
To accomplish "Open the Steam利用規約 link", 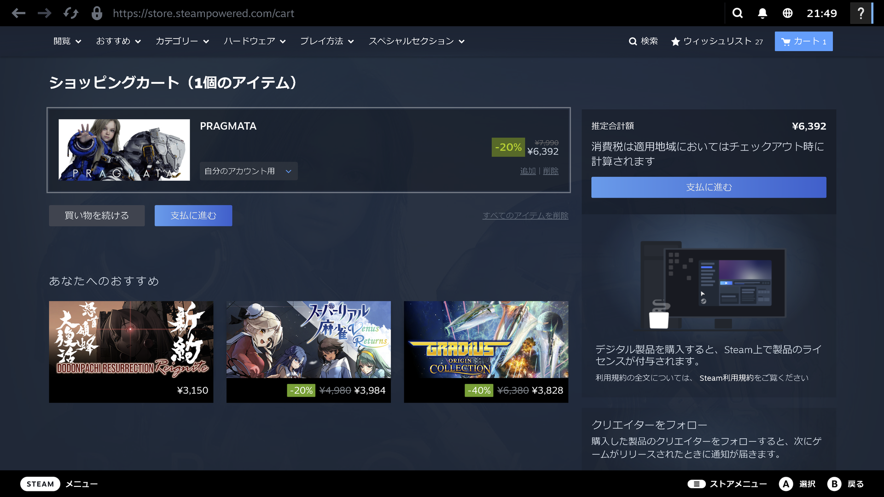I will point(727,378).
